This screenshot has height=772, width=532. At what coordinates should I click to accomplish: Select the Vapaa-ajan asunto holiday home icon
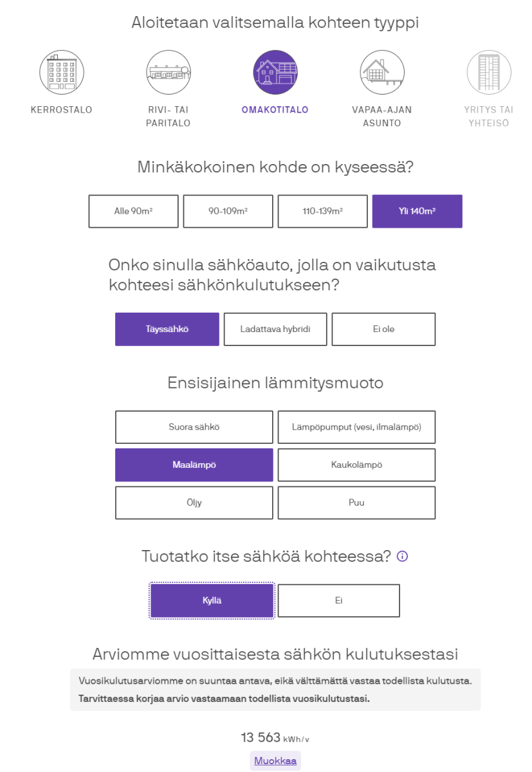(382, 72)
